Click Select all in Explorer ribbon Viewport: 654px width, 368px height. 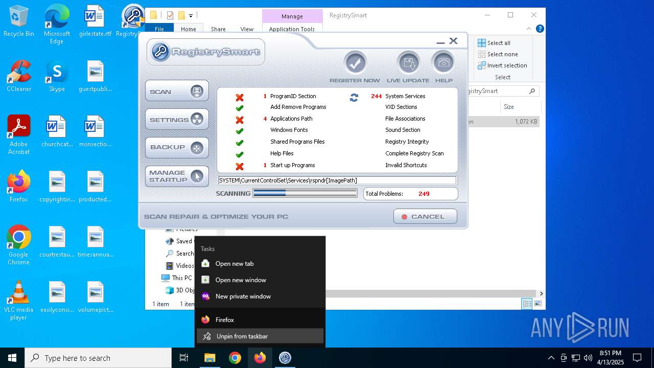(494, 43)
